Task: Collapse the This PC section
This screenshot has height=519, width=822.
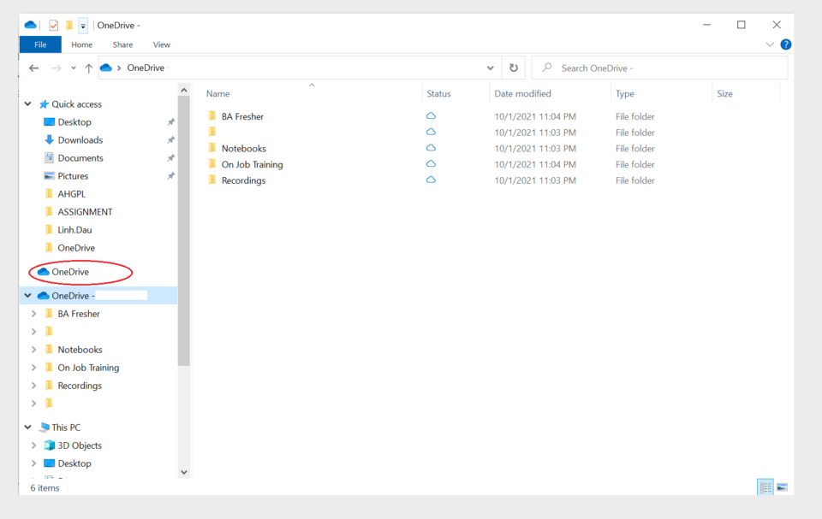Action: [x=27, y=428]
